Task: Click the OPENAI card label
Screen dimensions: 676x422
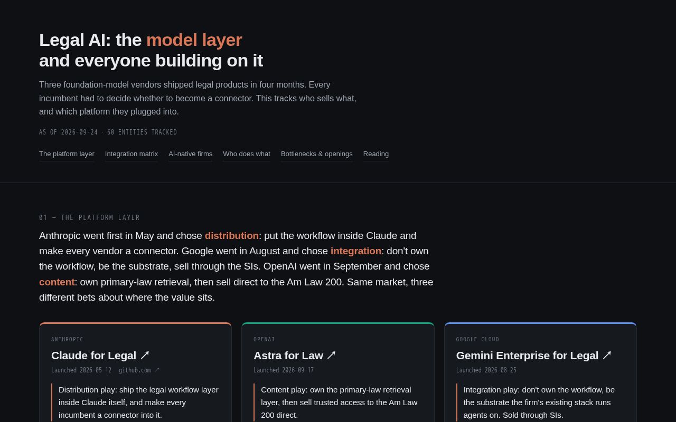Action: [264, 339]
